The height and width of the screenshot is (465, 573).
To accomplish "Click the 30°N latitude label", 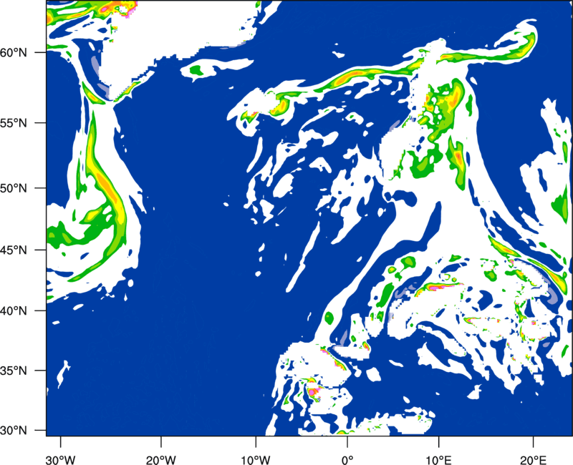I will tap(14, 431).
